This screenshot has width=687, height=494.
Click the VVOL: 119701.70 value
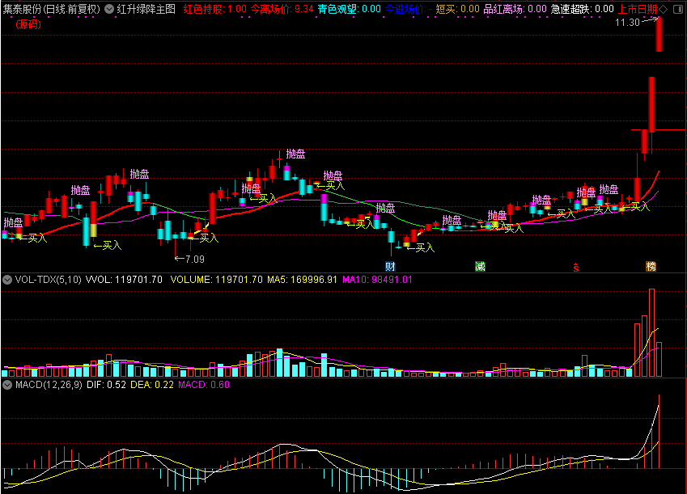click(x=124, y=280)
